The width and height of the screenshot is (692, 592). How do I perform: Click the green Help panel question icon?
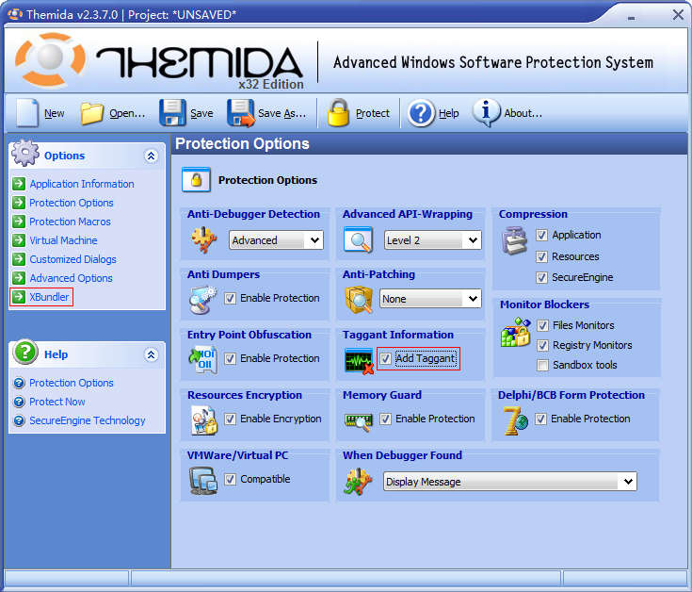(25, 353)
